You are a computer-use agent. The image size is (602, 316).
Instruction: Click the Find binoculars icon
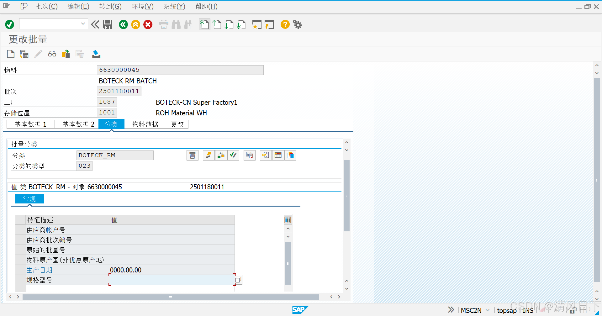(x=176, y=24)
